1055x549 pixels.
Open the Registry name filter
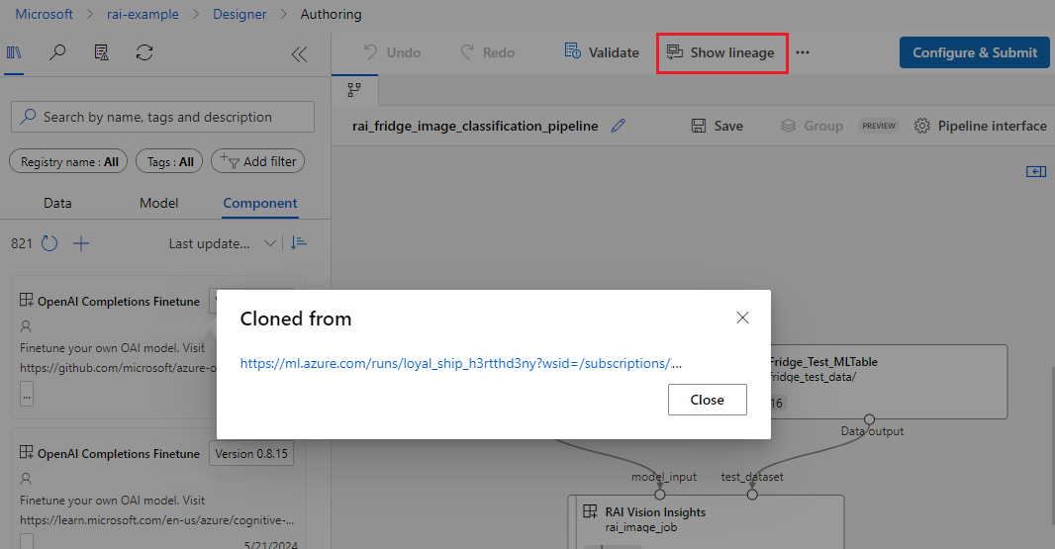68,161
